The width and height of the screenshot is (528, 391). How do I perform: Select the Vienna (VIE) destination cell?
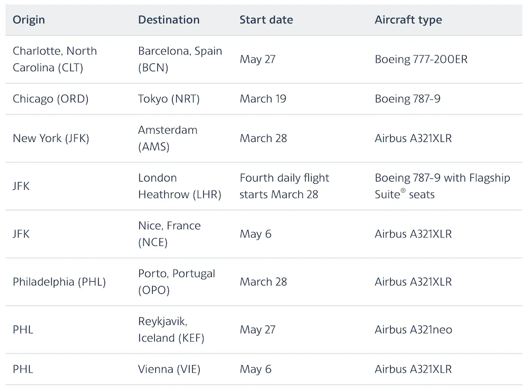click(x=169, y=369)
